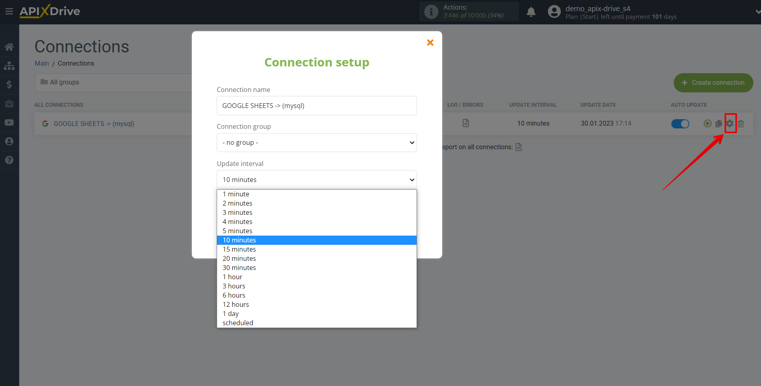Click the ApiX-Drive logo
Image resolution: width=761 pixels, height=386 pixels.
[x=50, y=11]
